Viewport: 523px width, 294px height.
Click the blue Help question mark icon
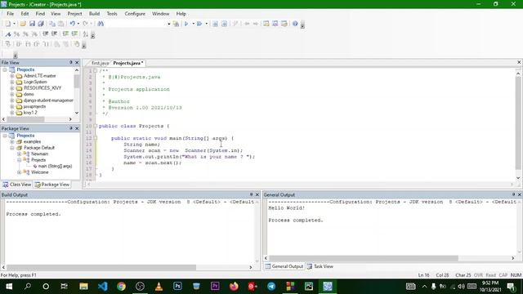click(295, 24)
